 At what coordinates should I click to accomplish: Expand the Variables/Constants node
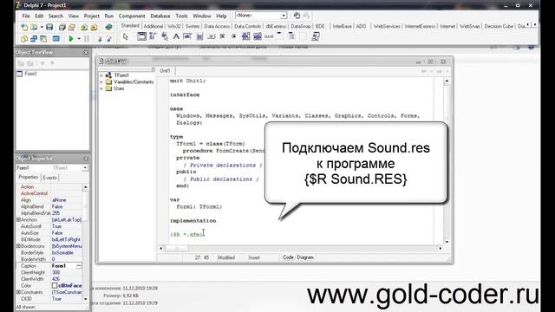click(x=101, y=82)
